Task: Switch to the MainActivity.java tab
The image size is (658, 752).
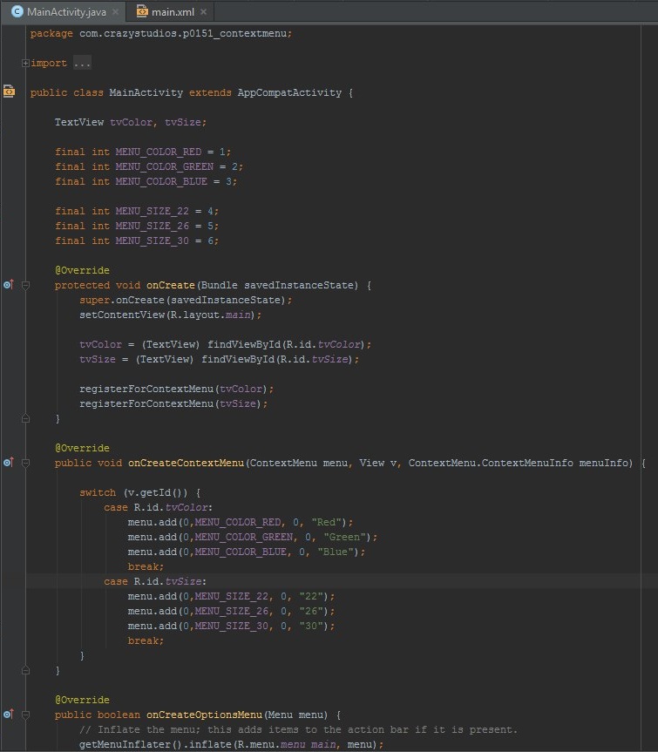Action: (x=65, y=12)
